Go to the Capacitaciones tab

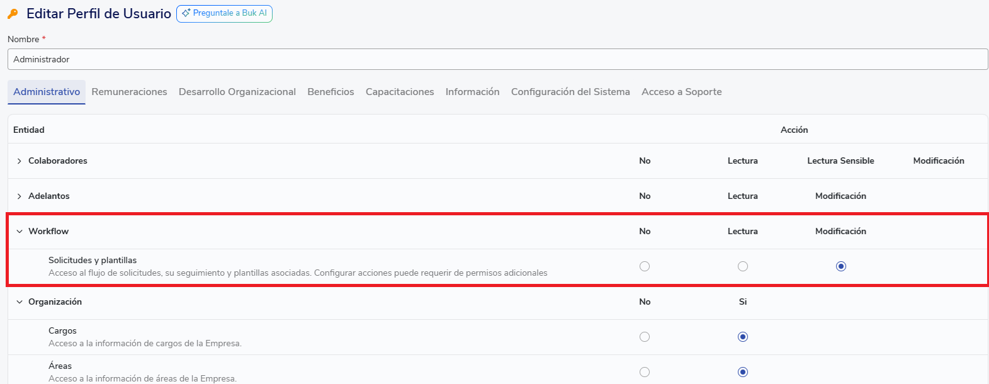click(x=400, y=92)
